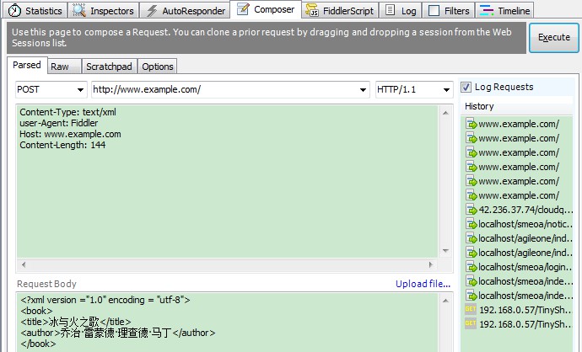Select history entry localhost/smeoa/notic..
The width and height of the screenshot is (582, 352).
pos(520,224)
